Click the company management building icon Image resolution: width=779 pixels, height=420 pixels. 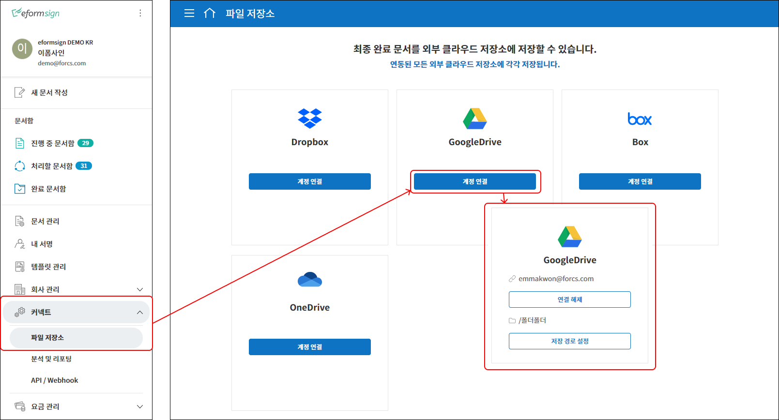click(x=20, y=289)
